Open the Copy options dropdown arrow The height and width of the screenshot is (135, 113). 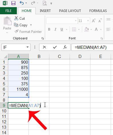coord(31,25)
